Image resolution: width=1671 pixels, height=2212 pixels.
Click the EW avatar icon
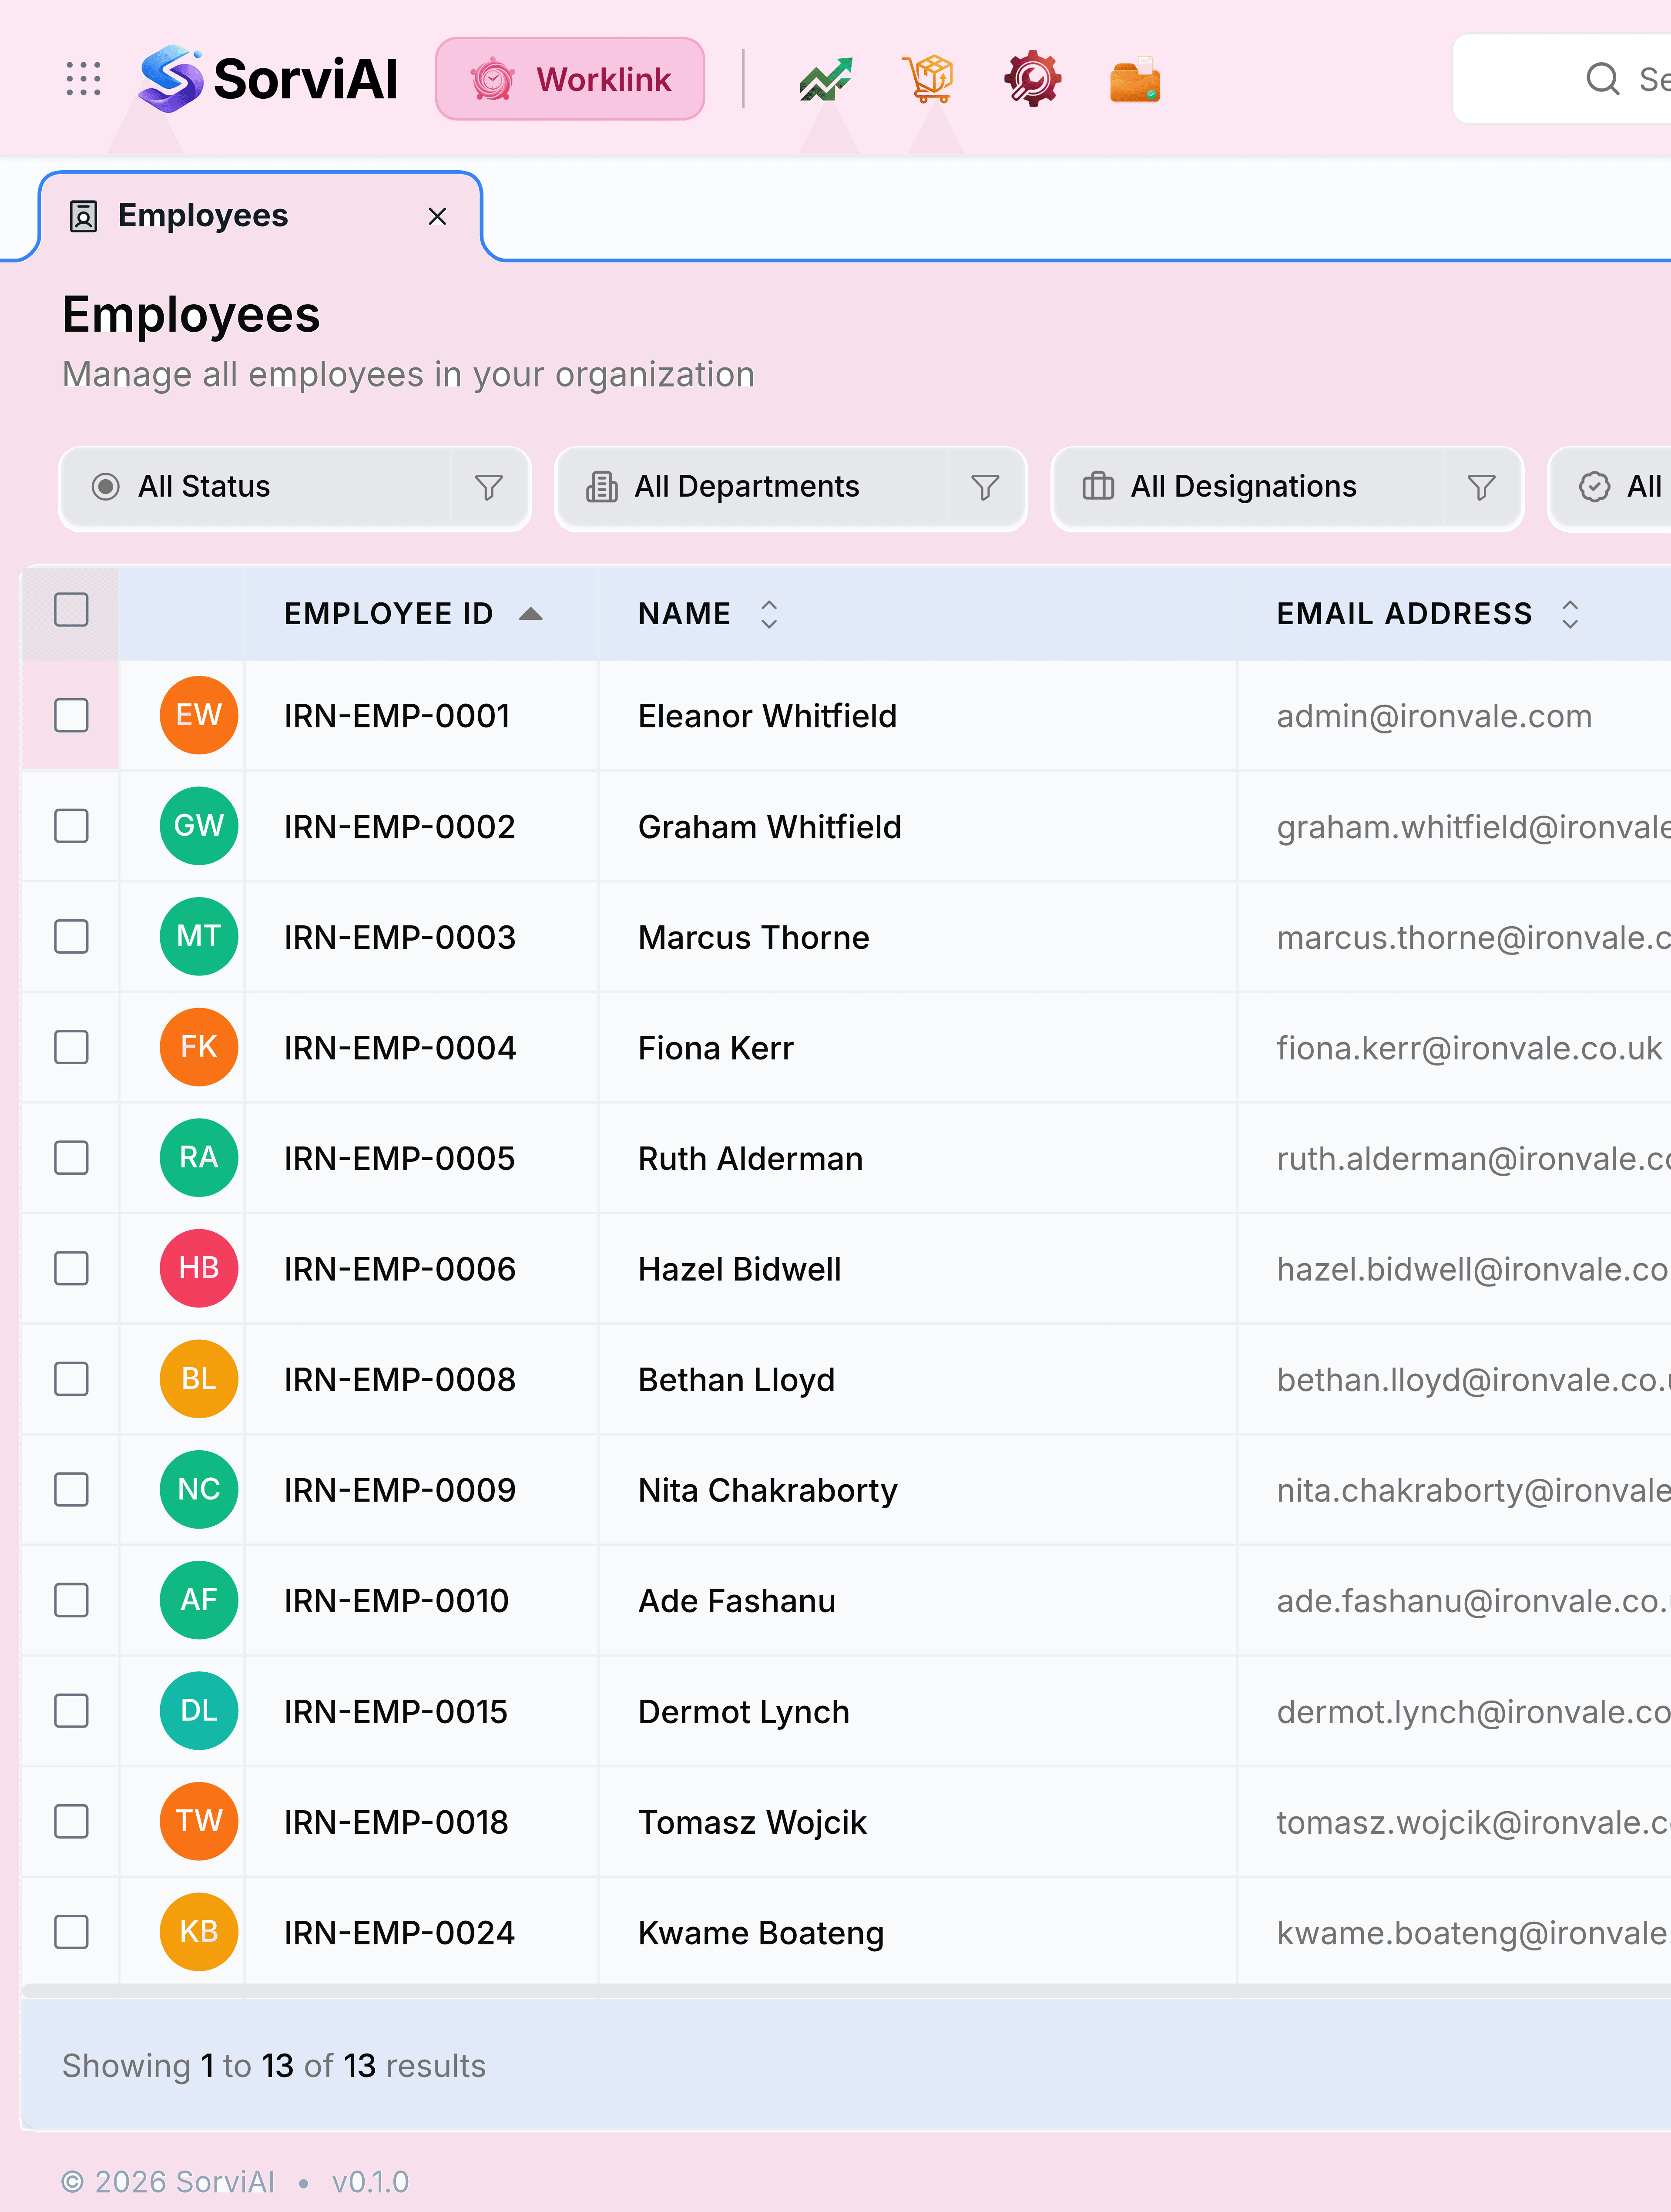point(199,715)
